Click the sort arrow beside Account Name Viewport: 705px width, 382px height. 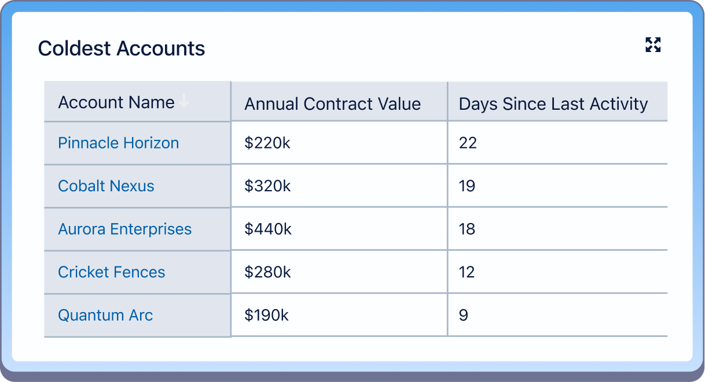[x=183, y=102]
